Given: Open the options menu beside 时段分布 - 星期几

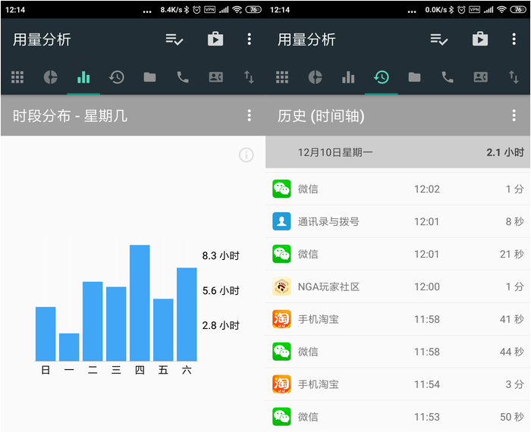Looking at the screenshot, I should [249, 115].
